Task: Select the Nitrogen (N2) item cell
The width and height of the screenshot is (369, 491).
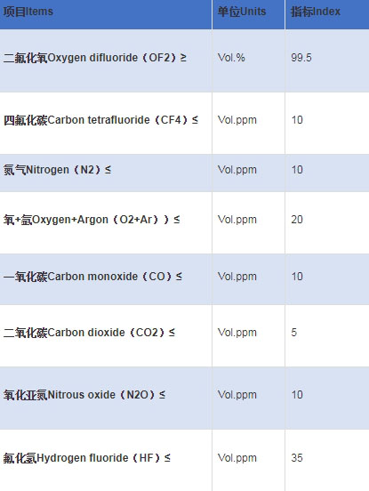Action: point(106,173)
